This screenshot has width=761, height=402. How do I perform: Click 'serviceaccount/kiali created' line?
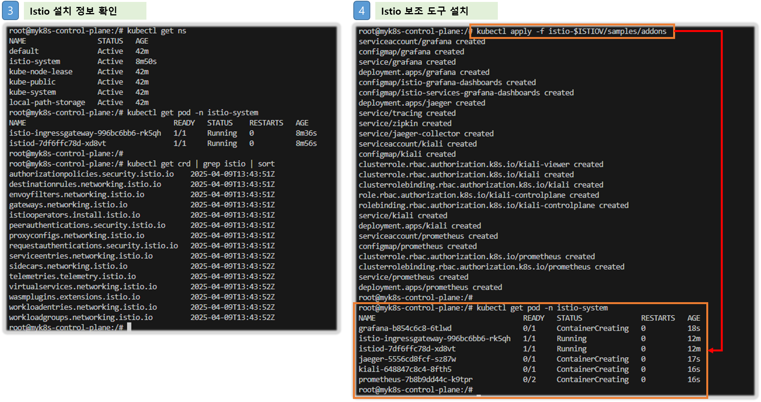pos(418,144)
